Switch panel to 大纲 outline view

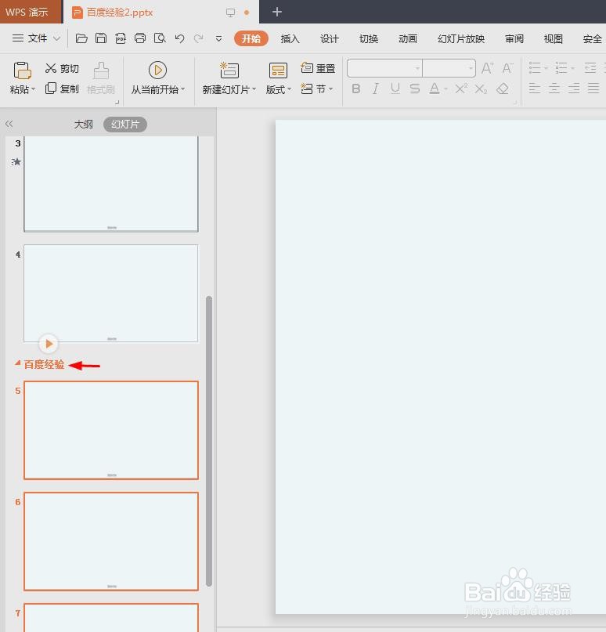coord(84,125)
